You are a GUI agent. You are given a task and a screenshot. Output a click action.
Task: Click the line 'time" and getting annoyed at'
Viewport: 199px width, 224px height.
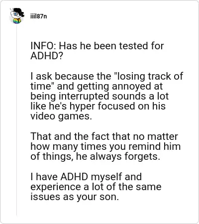[97, 86]
